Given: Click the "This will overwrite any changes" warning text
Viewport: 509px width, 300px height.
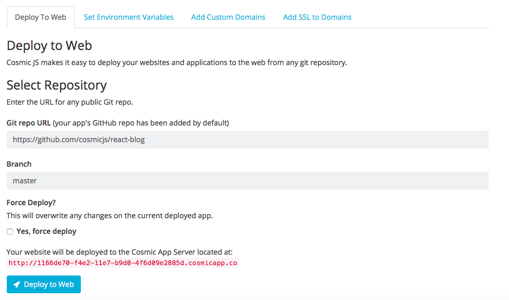Looking at the screenshot, I should click(x=110, y=215).
